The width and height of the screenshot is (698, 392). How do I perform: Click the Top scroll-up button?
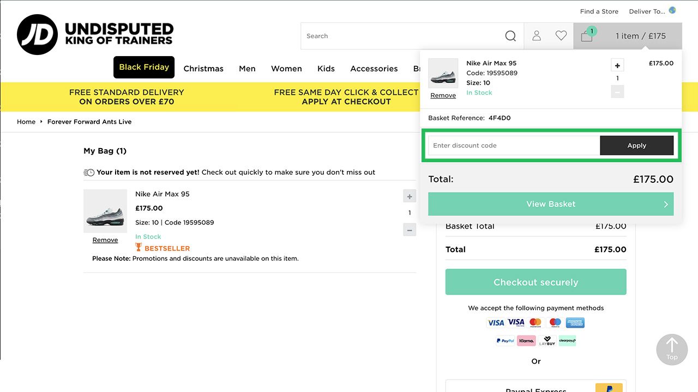click(672, 350)
